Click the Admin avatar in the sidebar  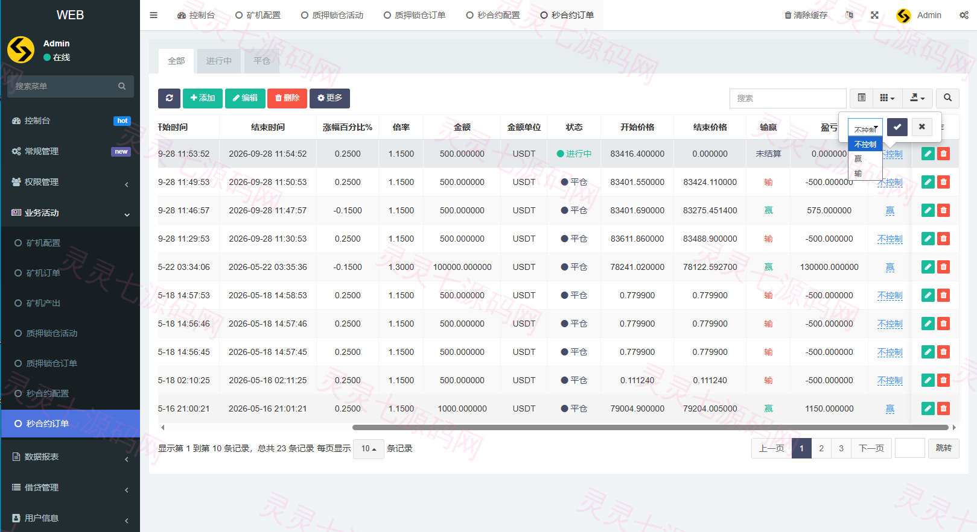coord(21,49)
